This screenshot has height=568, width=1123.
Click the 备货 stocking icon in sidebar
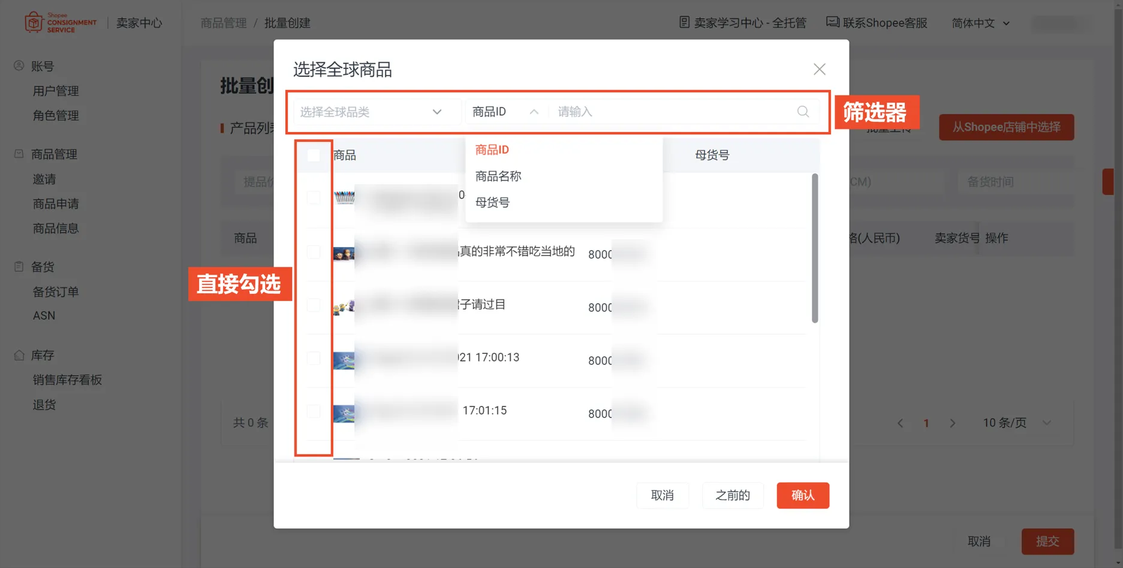(x=18, y=267)
